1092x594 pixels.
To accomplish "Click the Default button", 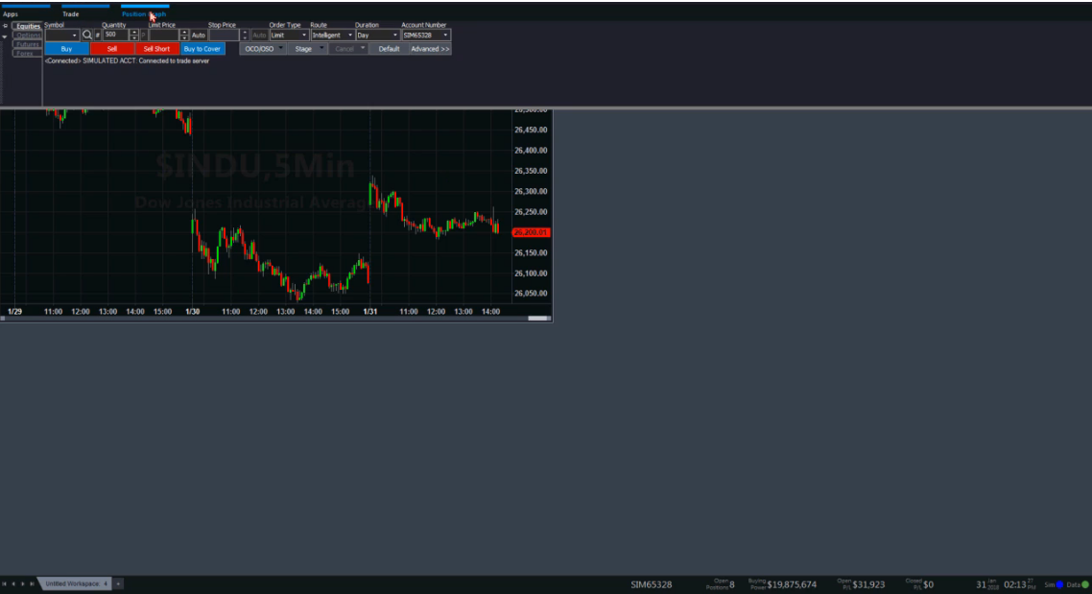I will [389, 49].
